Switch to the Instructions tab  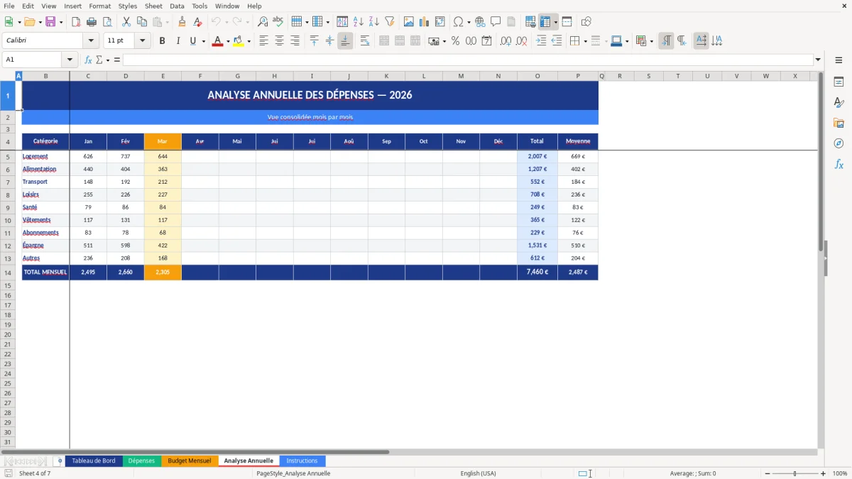click(x=302, y=461)
